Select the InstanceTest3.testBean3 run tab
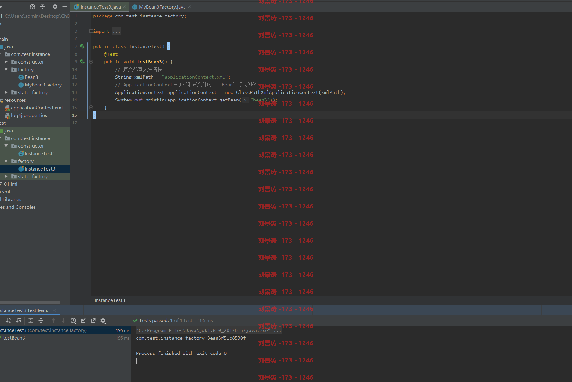This screenshot has width=572, height=382. (x=25, y=310)
